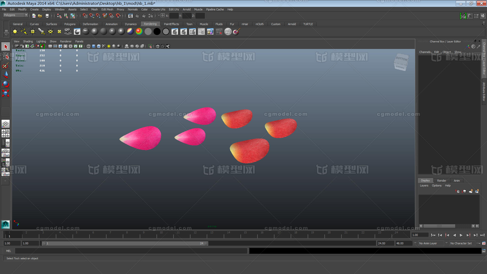Image resolution: width=487 pixels, height=274 pixels.
Task: Switch to the PaintEffects shelf tab
Action: click(x=171, y=24)
